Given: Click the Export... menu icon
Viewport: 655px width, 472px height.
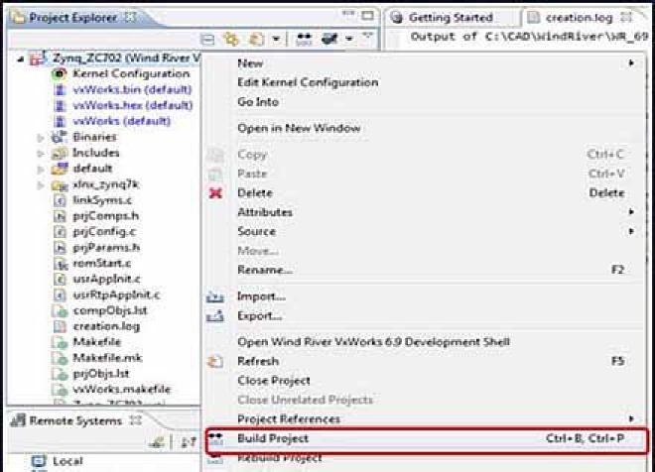Looking at the screenshot, I should tap(215, 316).
